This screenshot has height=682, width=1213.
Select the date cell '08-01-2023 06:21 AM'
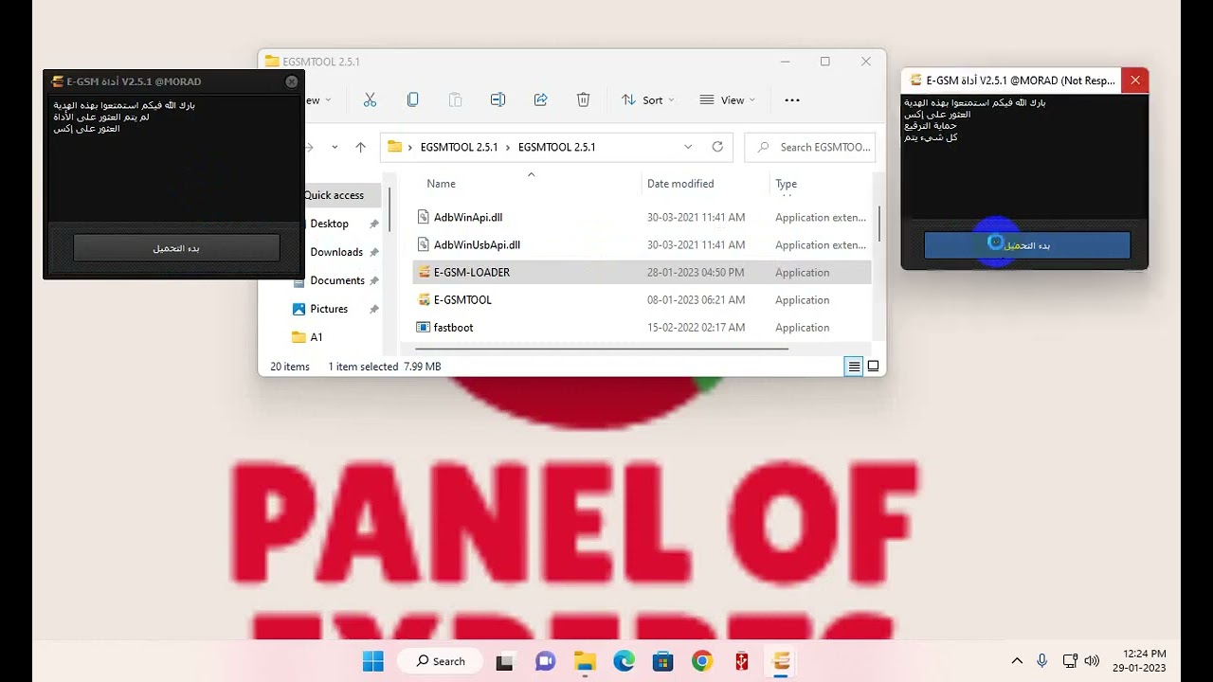696,299
